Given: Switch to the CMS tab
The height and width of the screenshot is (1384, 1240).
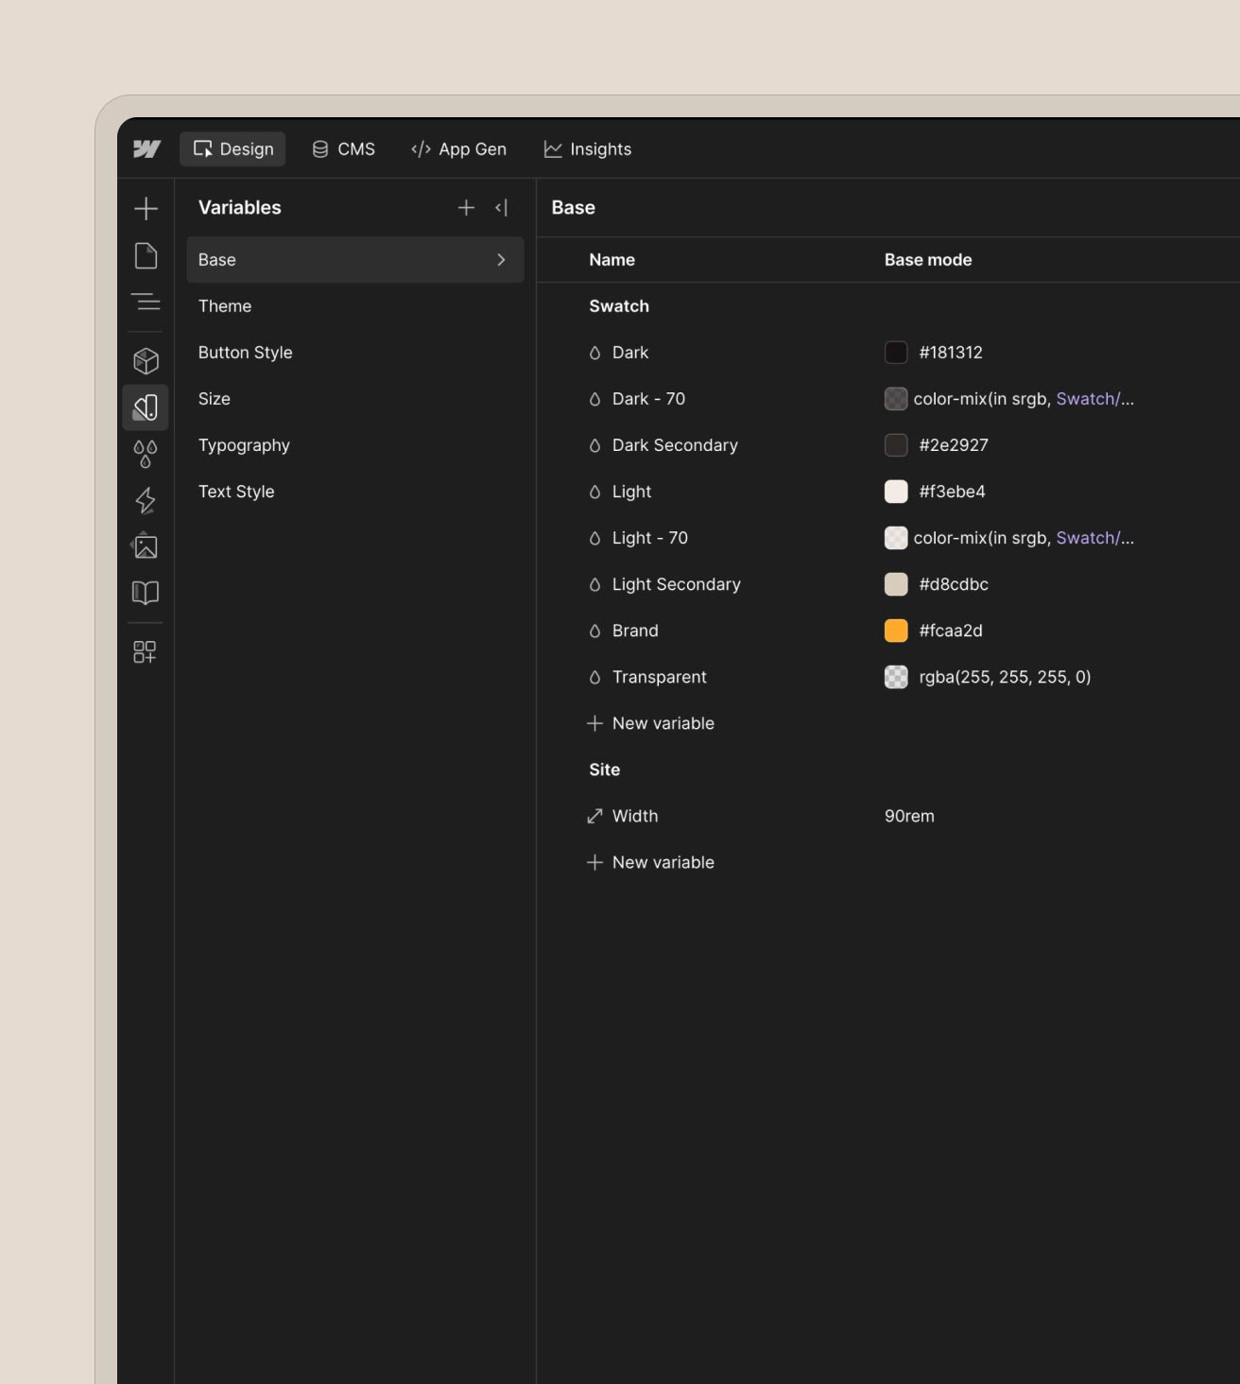Looking at the screenshot, I should (343, 148).
